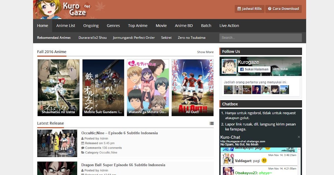Viewport: 334px width, 175px height.
Task: Open kurogaze-chat.chatango.com link
Action: pos(243,141)
